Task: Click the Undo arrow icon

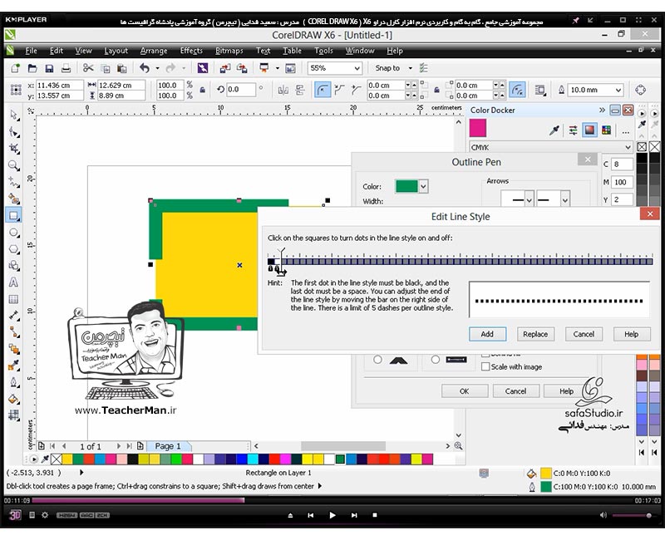Action: (x=145, y=68)
